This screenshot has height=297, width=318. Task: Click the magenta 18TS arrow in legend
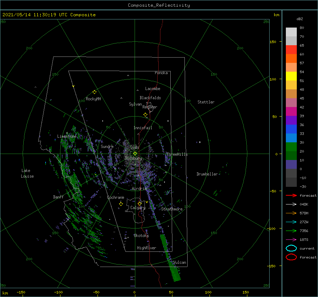click(291, 240)
